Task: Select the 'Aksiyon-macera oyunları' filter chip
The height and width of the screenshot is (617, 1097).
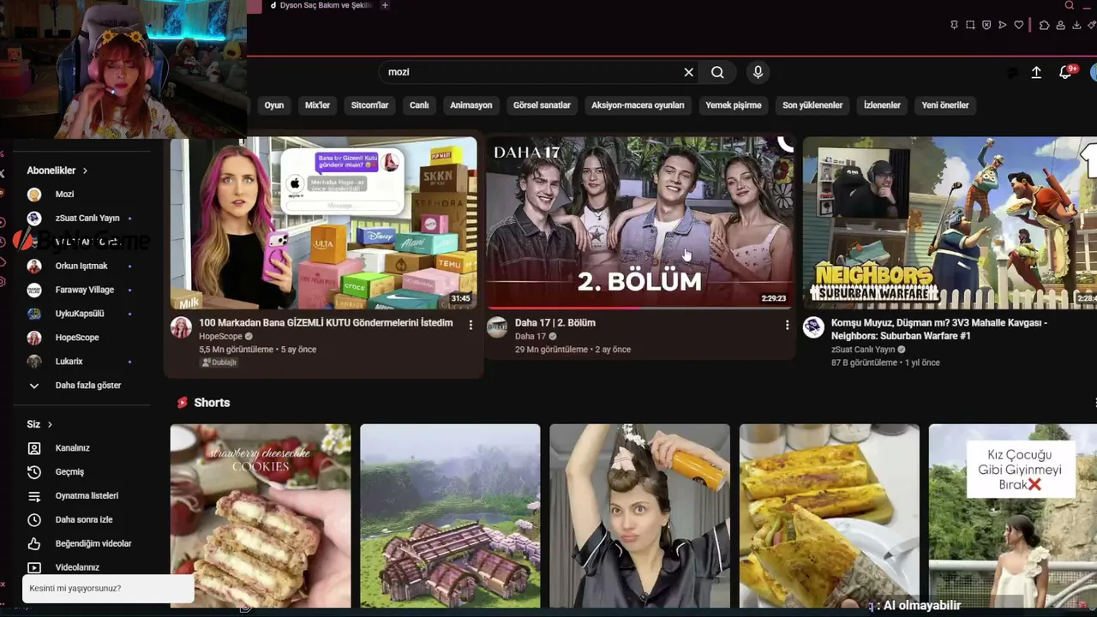Action: pyautogui.click(x=638, y=105)
